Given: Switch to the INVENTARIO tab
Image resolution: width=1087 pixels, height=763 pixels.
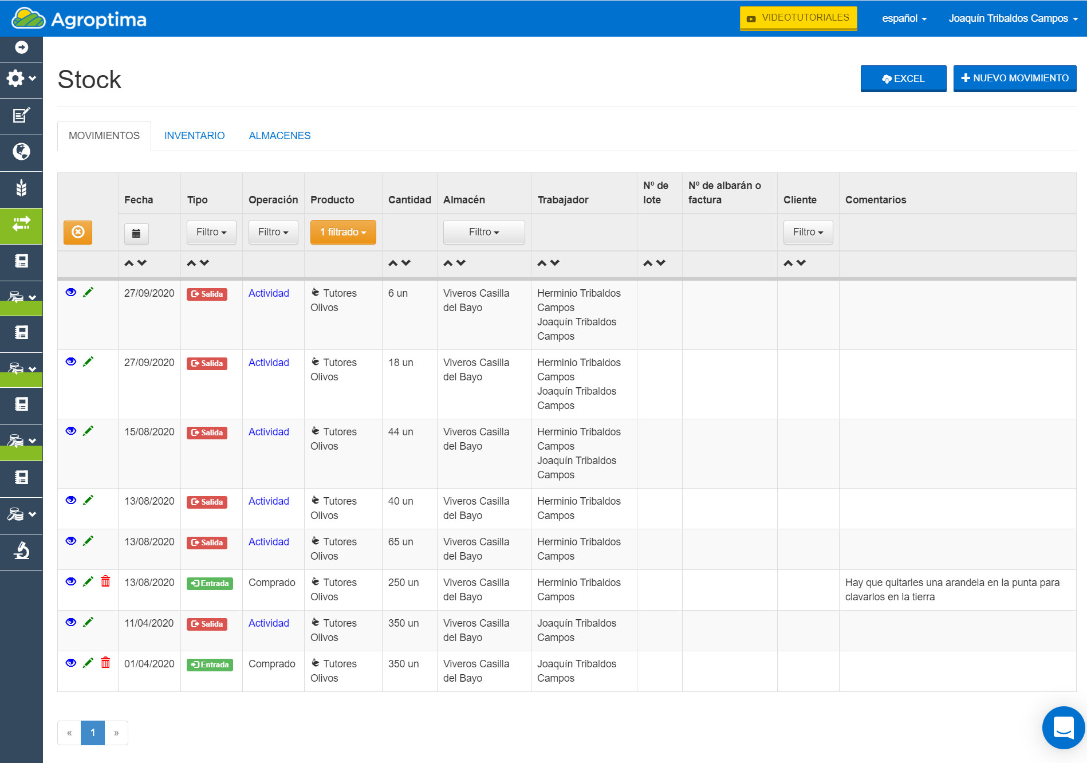Looking at the screenshot, I should click(x=194, y=136).
